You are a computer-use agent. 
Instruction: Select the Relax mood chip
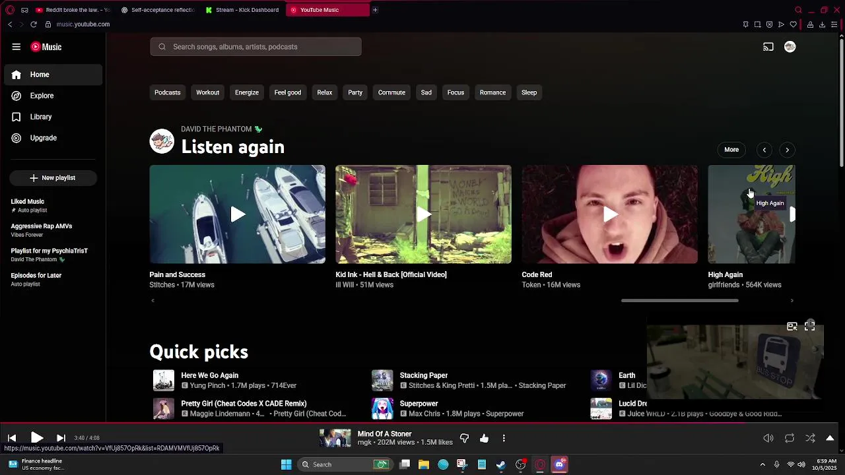(325, 92)
